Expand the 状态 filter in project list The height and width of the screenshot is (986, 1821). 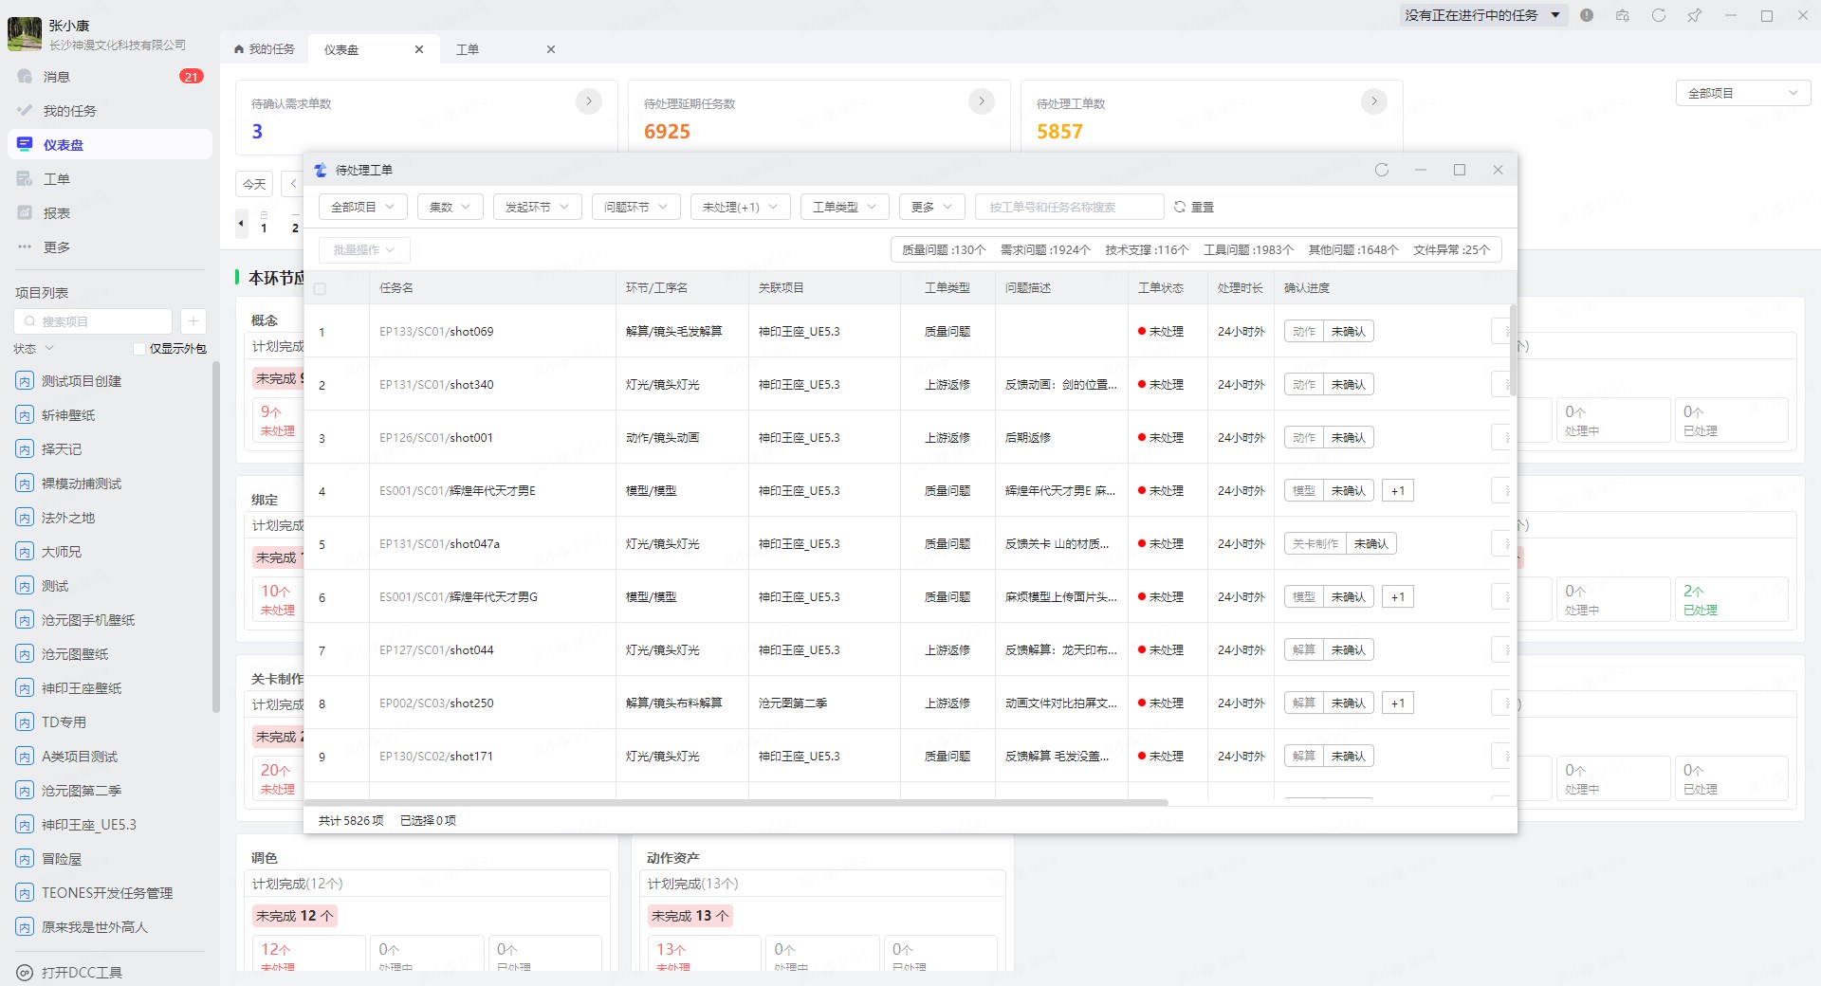click(x=34, y=349)
